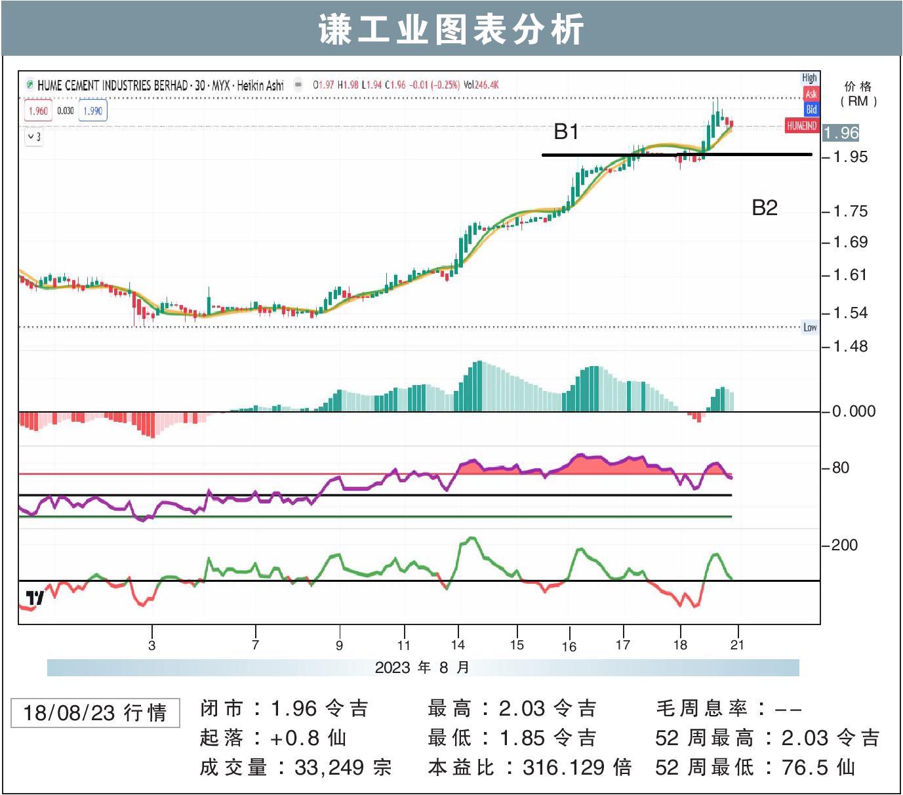Click the 52 周最高 2.03 令吉 text
The height and width of the screenshot is (795, 903).
click(767, 738)
